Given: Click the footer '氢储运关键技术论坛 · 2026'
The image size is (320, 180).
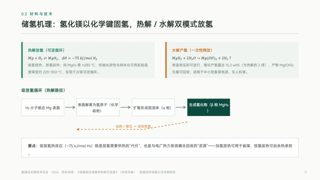Looking at the screenshot, I should coord(40,172).
